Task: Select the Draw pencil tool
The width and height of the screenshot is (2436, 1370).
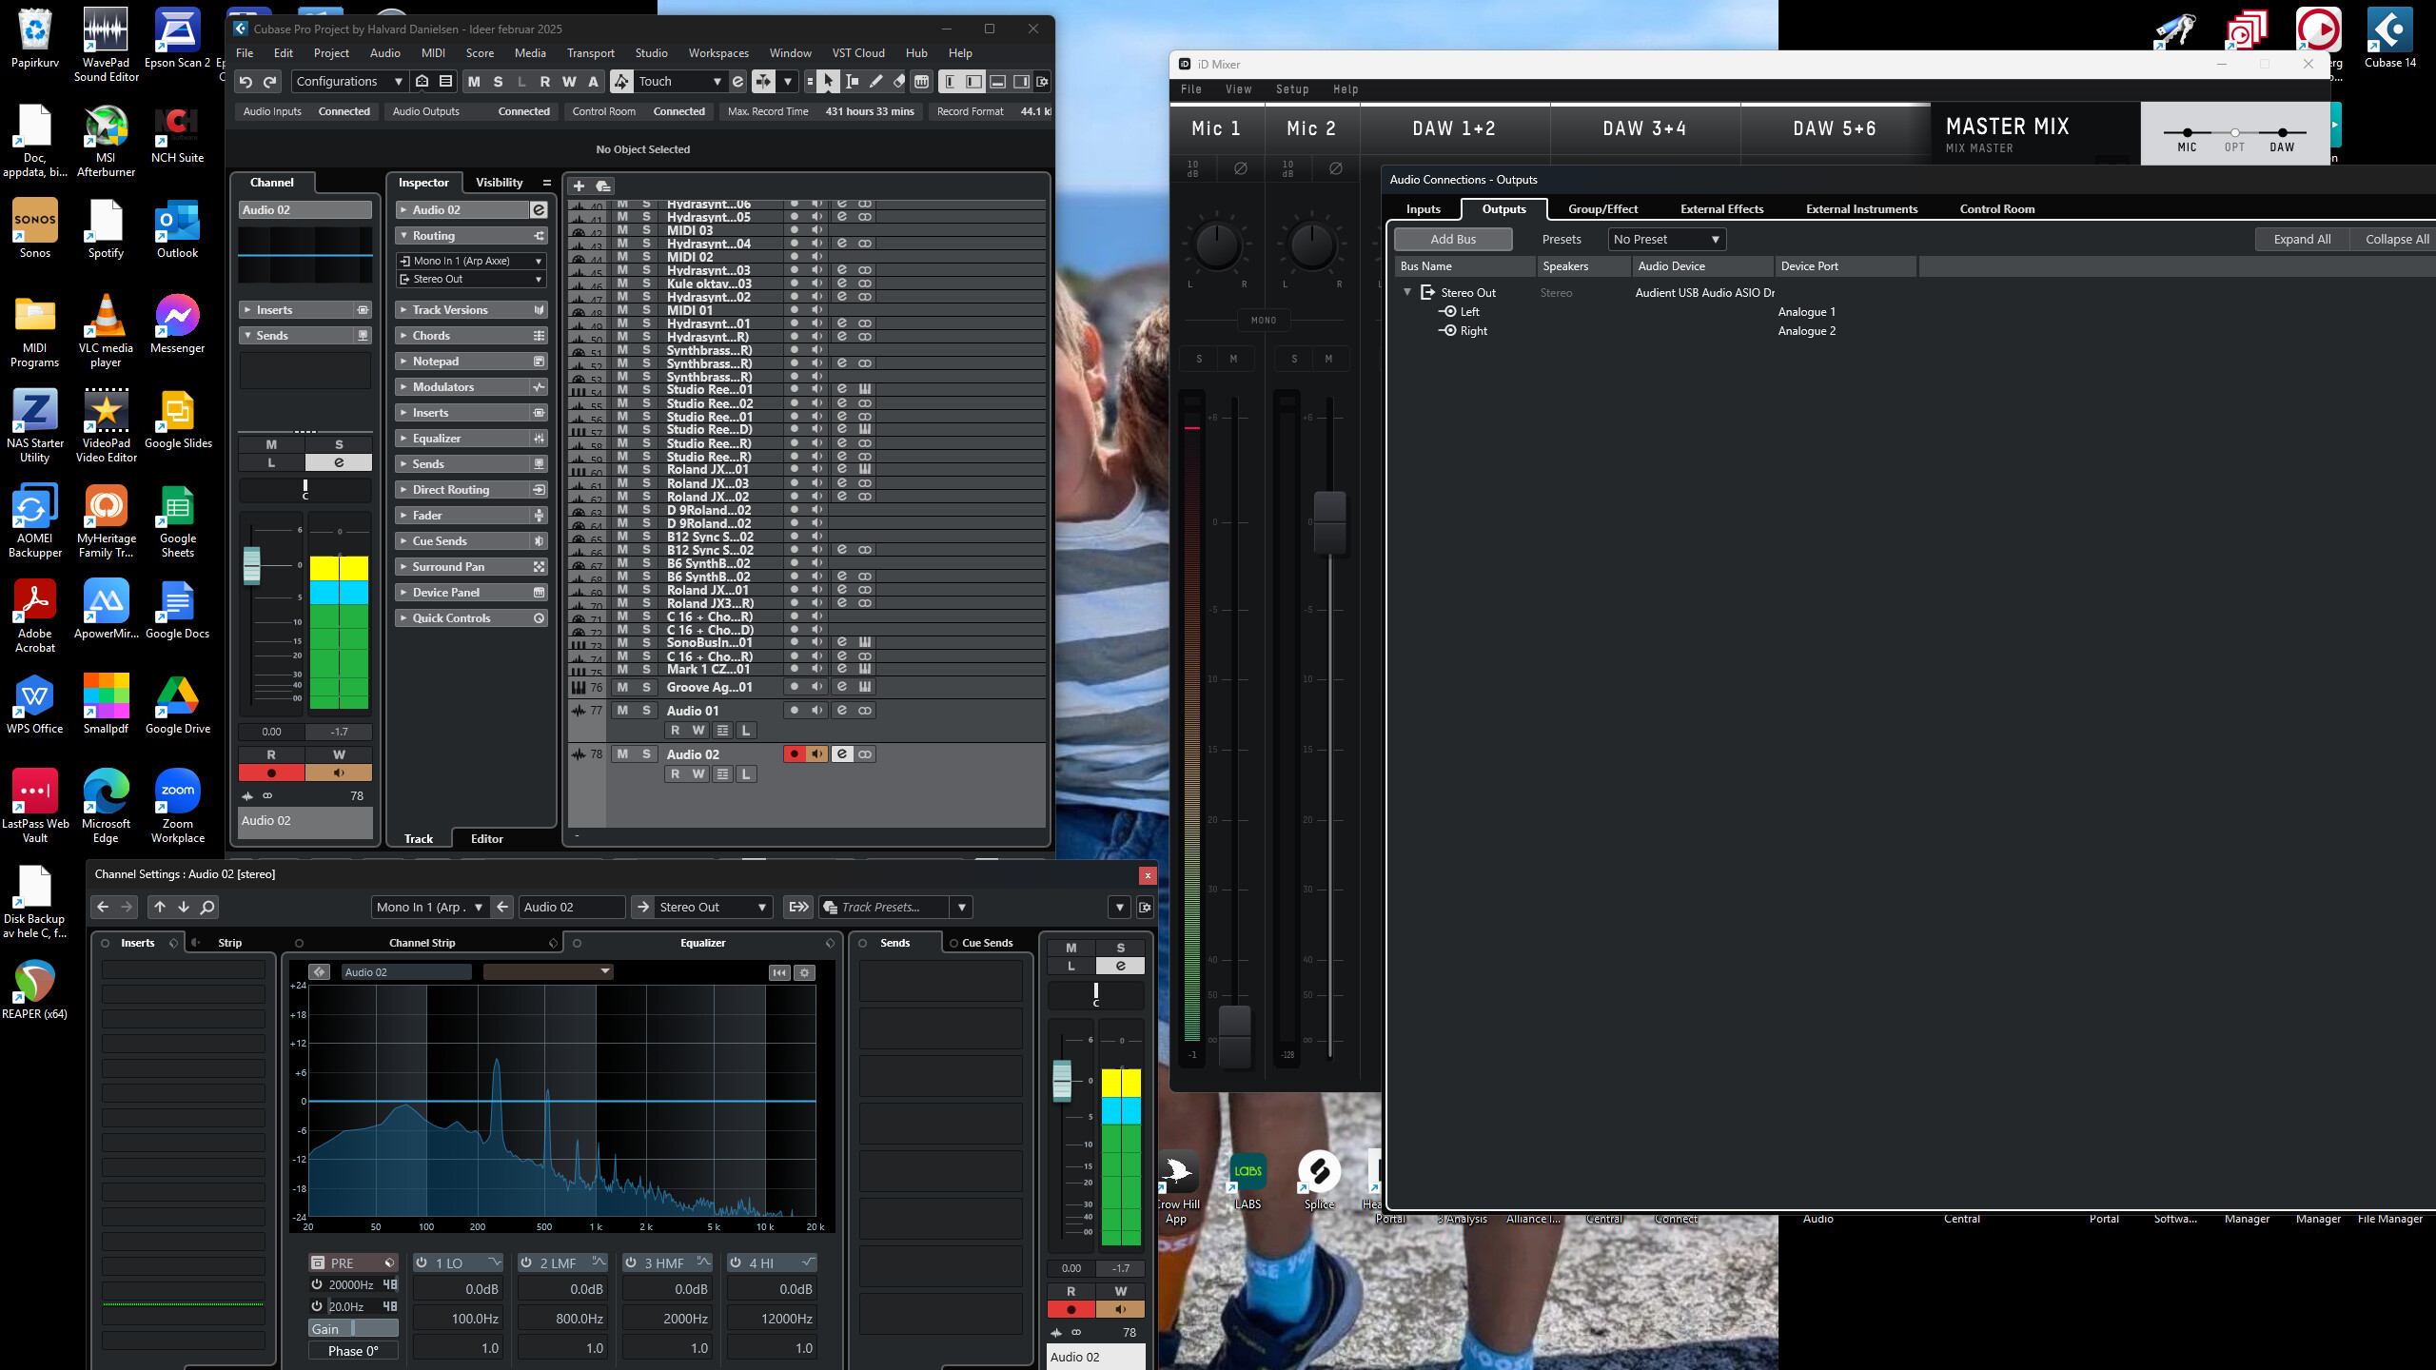Action: click(x=875, y=82)
